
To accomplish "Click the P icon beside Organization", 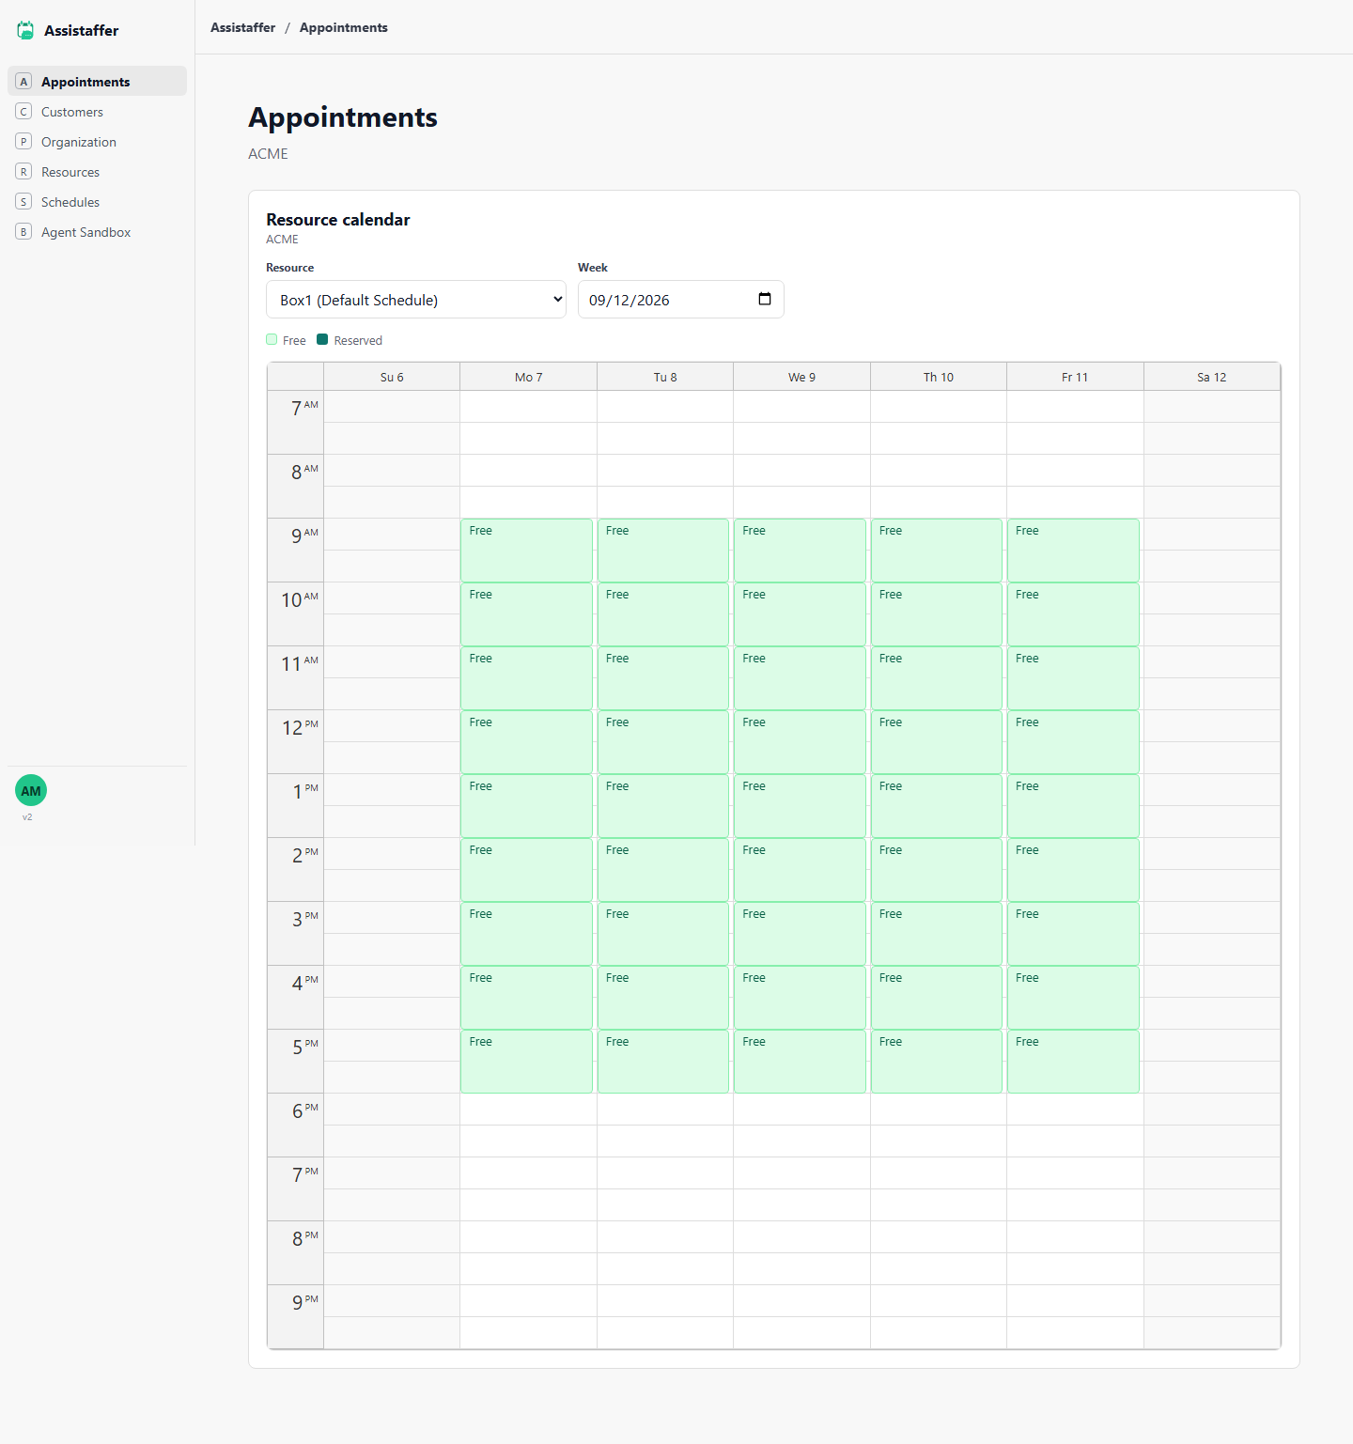I will [x=24, y=142].
